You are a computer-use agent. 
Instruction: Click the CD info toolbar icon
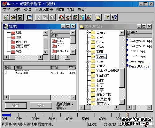point(82,17)
